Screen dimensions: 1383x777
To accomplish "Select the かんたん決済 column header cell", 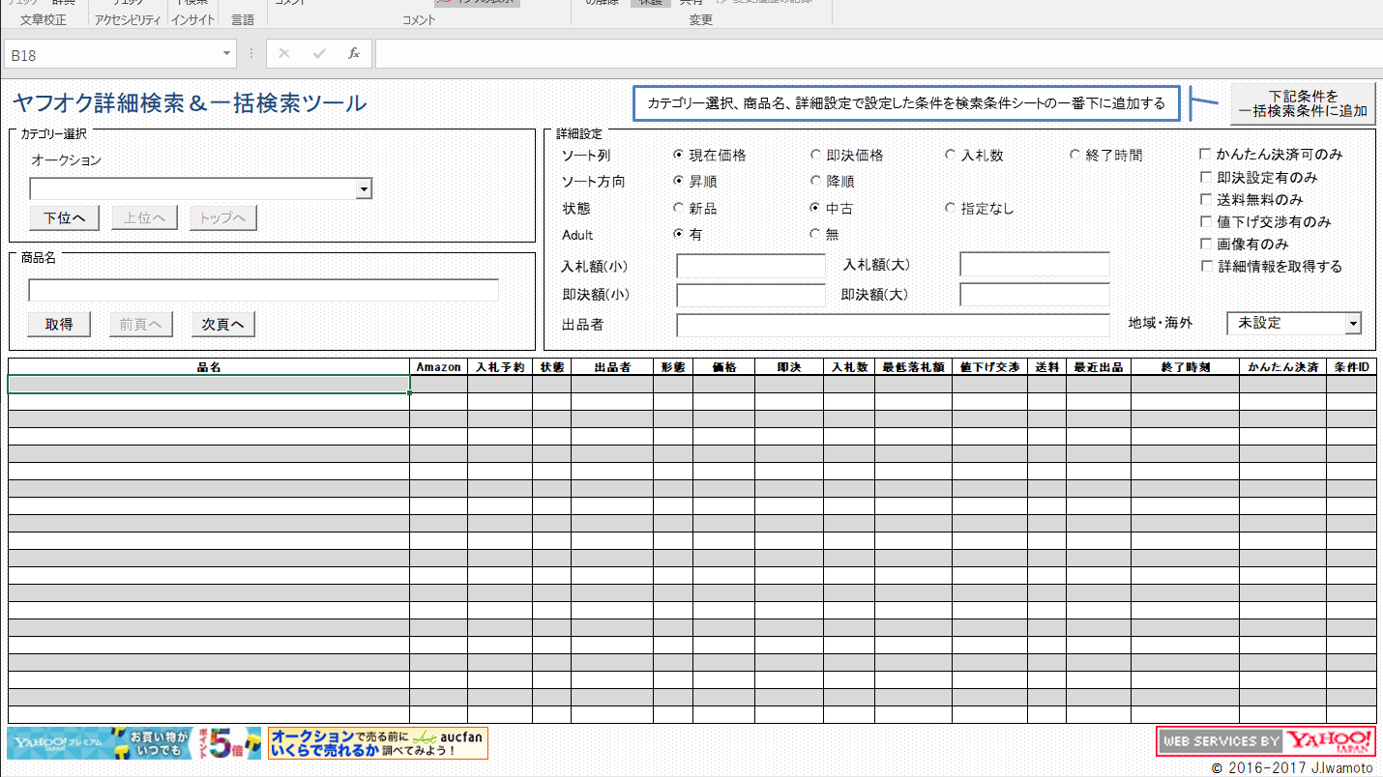I will (1283, 367).
